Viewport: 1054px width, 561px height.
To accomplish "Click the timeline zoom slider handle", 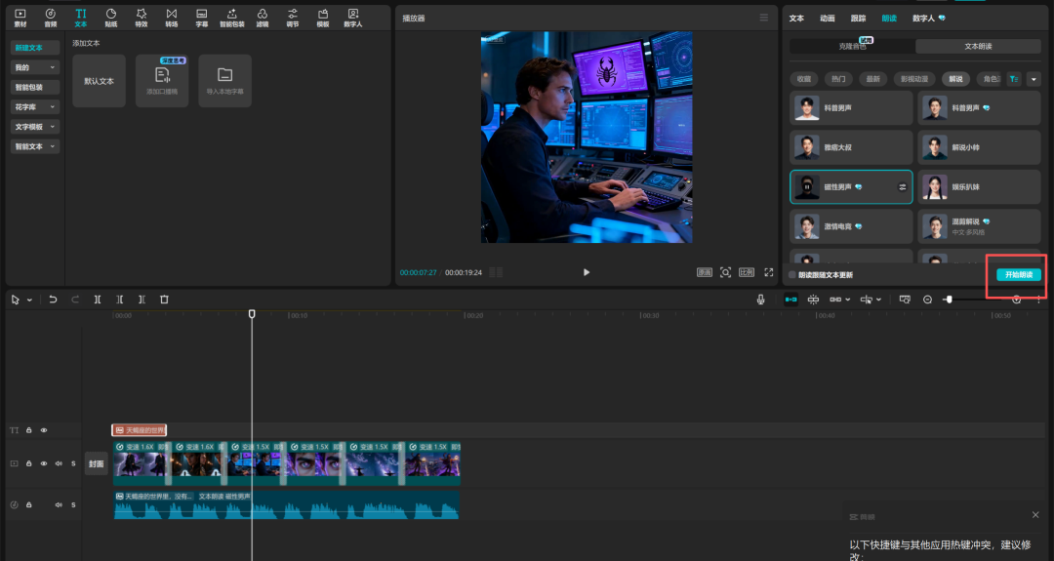I will click(948, 300).
